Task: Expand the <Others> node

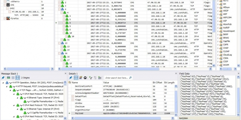Action: coord(5,1)
